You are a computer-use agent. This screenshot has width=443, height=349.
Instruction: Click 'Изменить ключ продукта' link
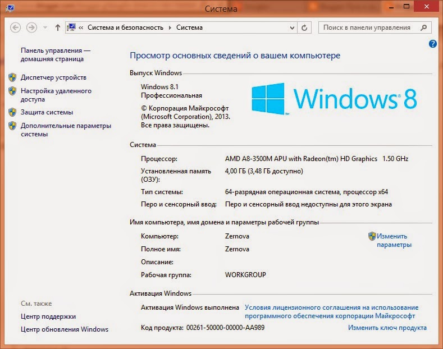tap(387, 328)
